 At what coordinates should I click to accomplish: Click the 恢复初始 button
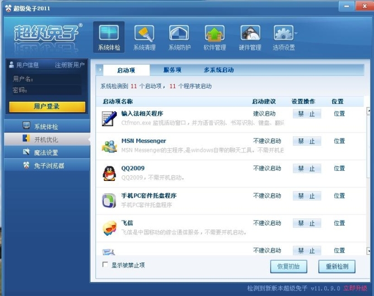pyautogui.click(x=289, y=266)
